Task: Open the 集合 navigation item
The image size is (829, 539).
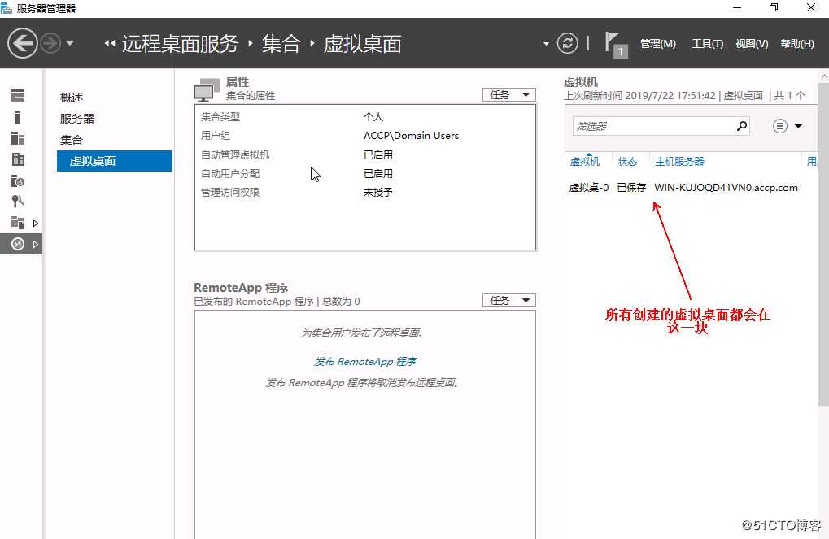Action: tap(72, 140)
